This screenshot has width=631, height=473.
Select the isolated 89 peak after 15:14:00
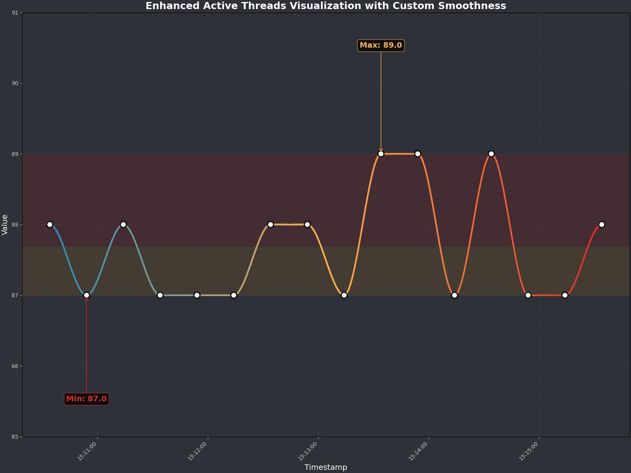tap(491, 154)
